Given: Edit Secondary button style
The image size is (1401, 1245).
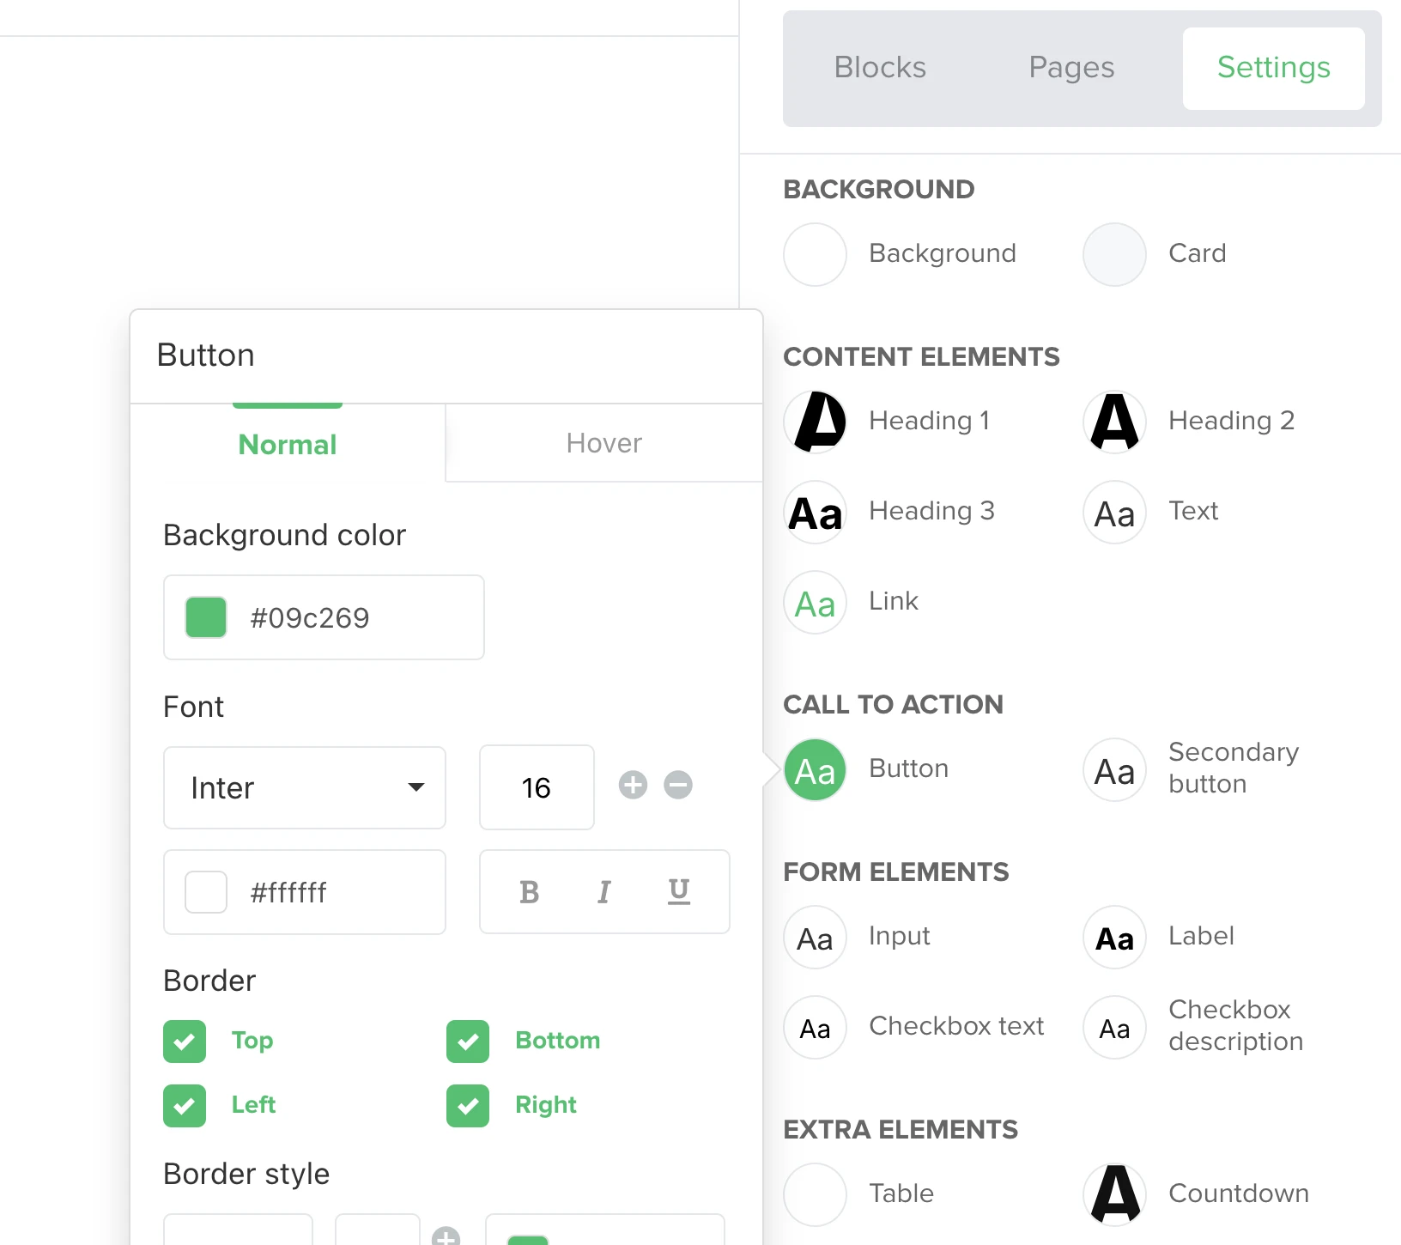Looking at the screenshot, I should [x=1114, y=770].
